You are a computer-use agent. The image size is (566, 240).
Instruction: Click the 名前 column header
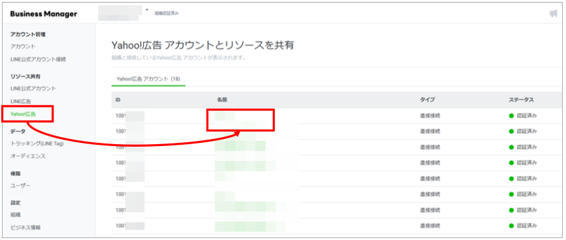click(221, 100)
